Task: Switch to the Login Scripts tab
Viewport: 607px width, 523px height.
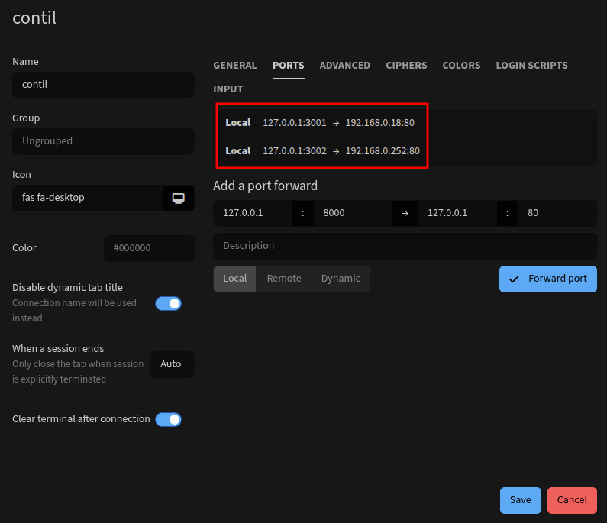Action: (531, 66)
